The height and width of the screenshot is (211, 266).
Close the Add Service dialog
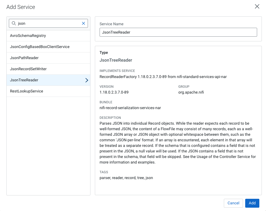257,7
